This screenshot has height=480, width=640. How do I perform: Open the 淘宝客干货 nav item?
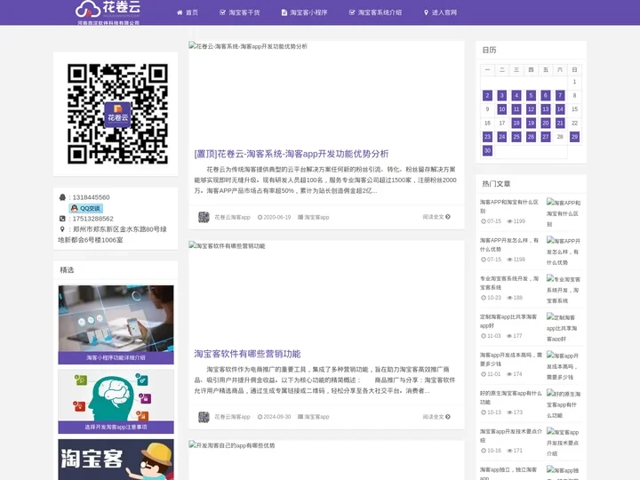[240, 12]
